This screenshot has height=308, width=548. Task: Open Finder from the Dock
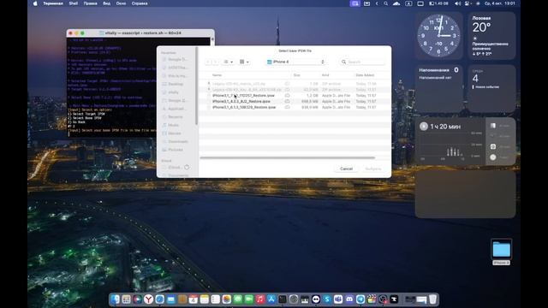[115, 299]
